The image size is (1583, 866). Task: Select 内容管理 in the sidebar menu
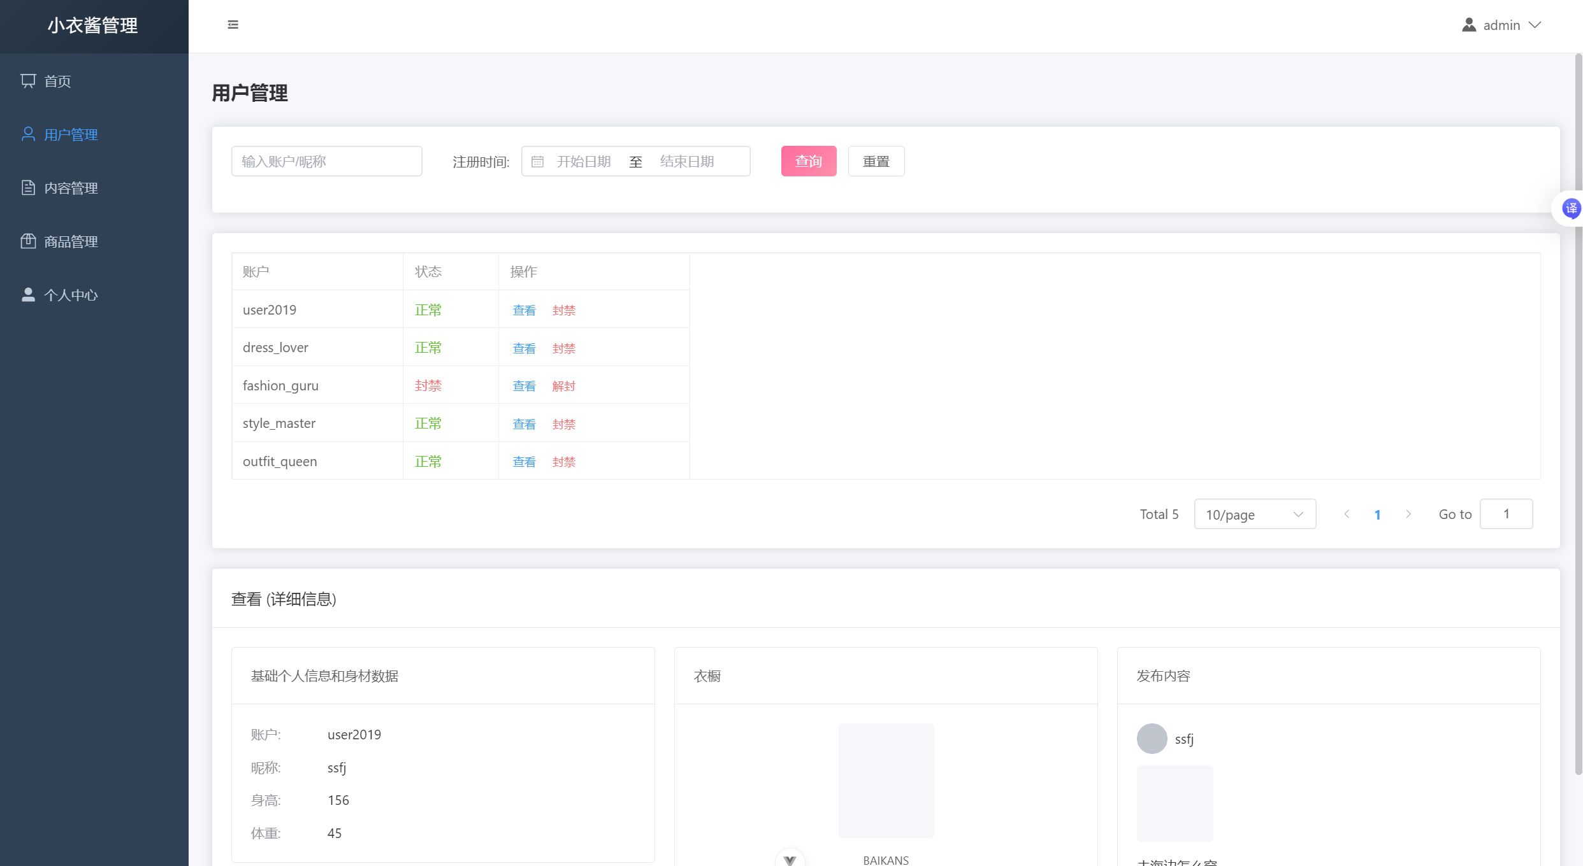[94, 188]
